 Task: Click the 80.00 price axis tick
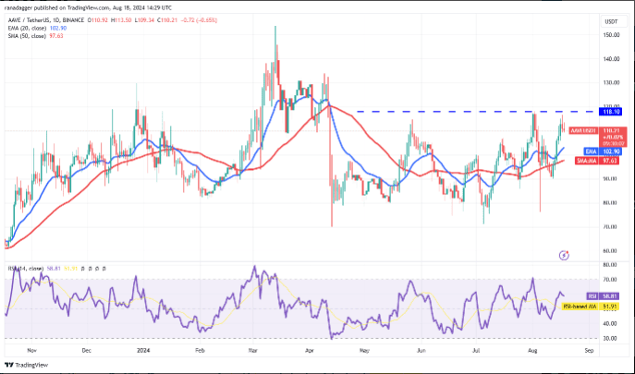[611, 203]
